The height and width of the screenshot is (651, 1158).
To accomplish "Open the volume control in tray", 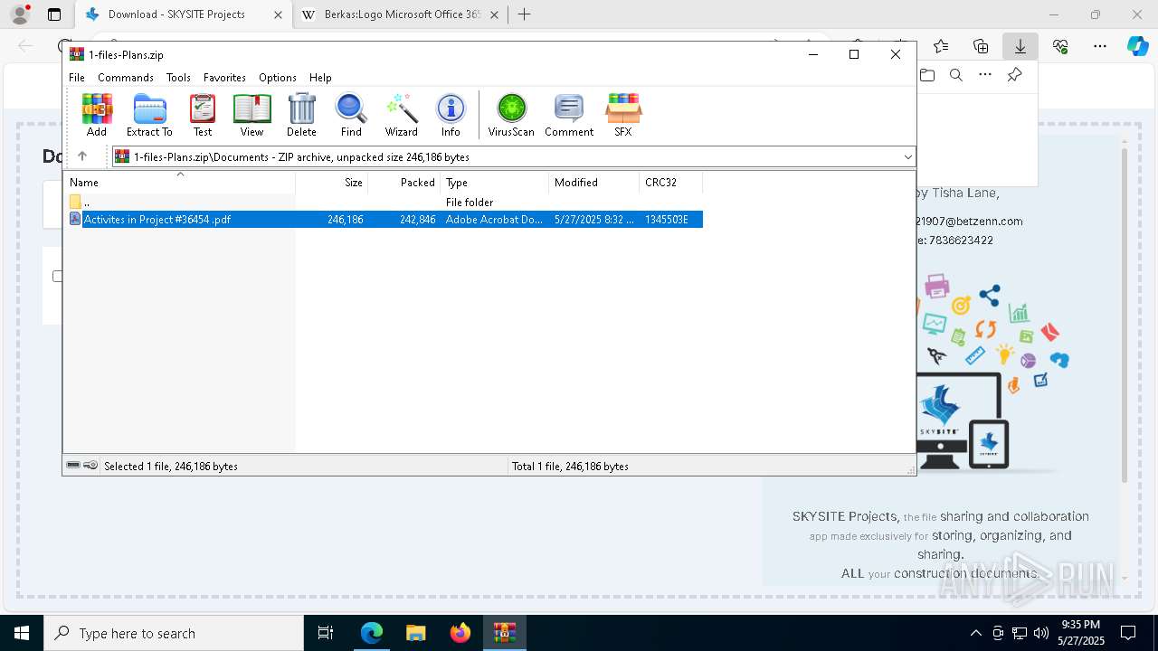I will pyautogui.click(x=1041, y=633).
